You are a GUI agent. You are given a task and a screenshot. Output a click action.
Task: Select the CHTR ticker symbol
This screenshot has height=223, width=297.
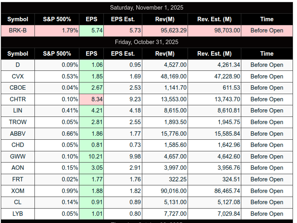point(18,99)
